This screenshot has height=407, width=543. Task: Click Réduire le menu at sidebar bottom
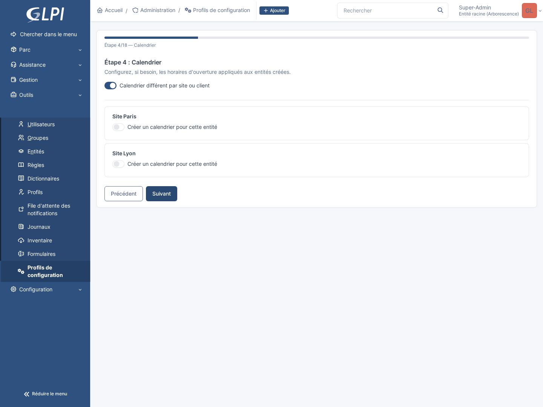point(45,394)
